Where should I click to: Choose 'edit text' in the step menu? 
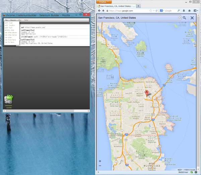point(8,28)
